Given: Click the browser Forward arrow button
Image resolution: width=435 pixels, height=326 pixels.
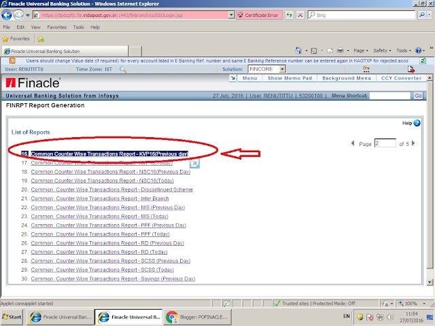Looking at the screenshot, I should click(18, 15).
